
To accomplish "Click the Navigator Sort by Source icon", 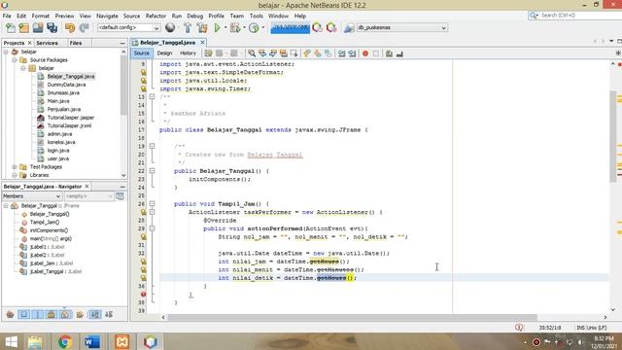I will coord(109,315).
